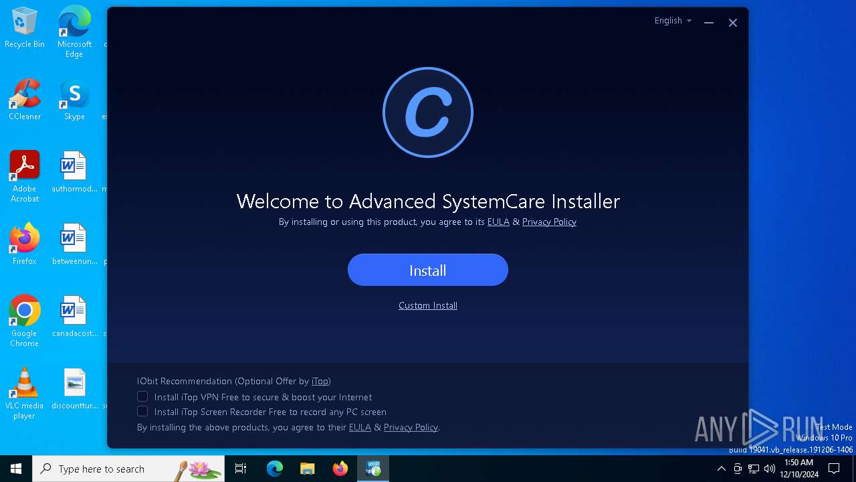The width and height of the screenshot is (856, 482).
Task: Click the taskbar search box
Action: point(128,469)
